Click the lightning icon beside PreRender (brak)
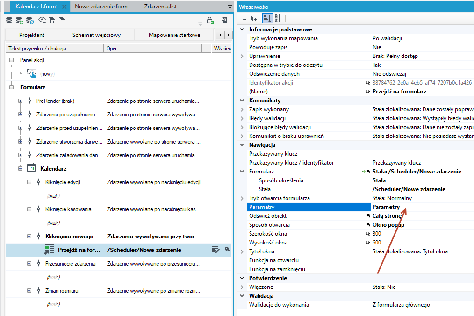Screen dimensions: 474x316 point(29,101)
